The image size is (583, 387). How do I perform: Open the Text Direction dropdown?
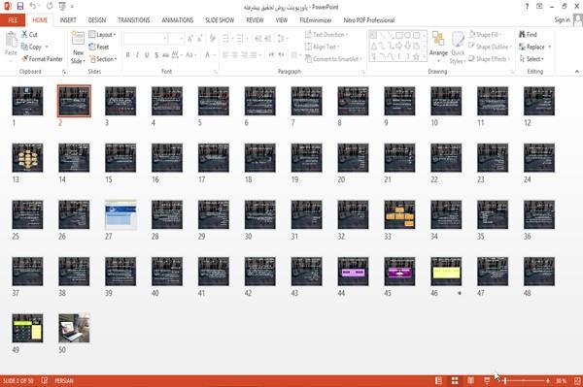pyautogui.click(x=326, y=35)
